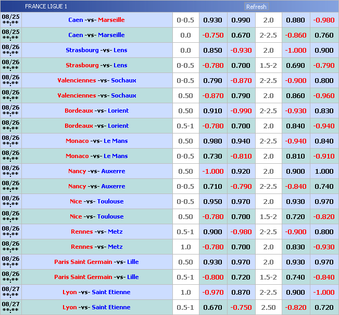Choose the 0.910 odds for Bordeaux
The image size is (339, 315).
click(212, 111)
